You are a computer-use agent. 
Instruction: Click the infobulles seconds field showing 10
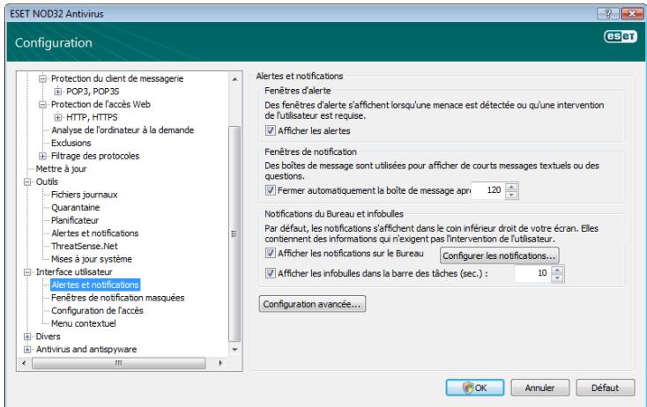pyautogui.click(x=532, y=273)
